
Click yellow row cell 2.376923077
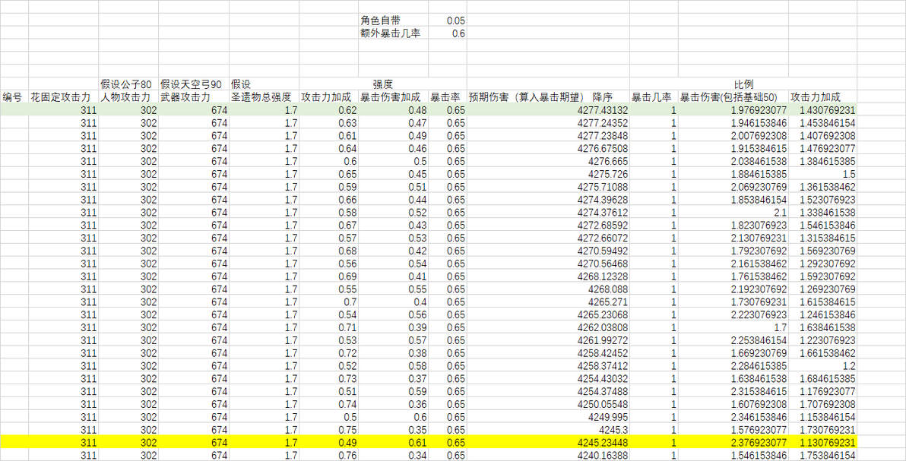(x=733, y=443)
